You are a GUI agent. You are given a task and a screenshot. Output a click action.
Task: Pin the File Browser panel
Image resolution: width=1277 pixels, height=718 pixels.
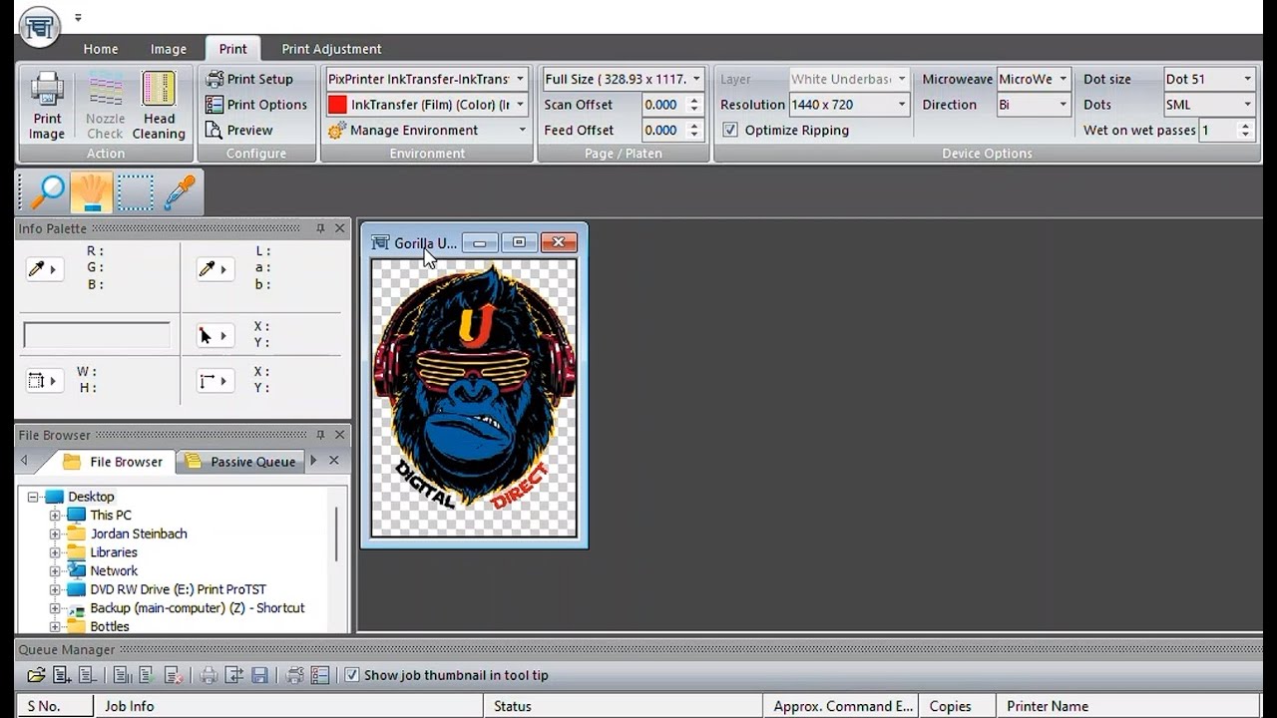click(x=320, y=435)
